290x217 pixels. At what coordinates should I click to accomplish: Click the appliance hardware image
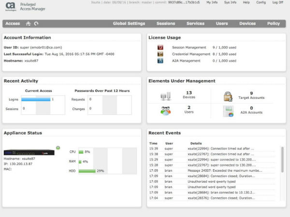[29, 152]
